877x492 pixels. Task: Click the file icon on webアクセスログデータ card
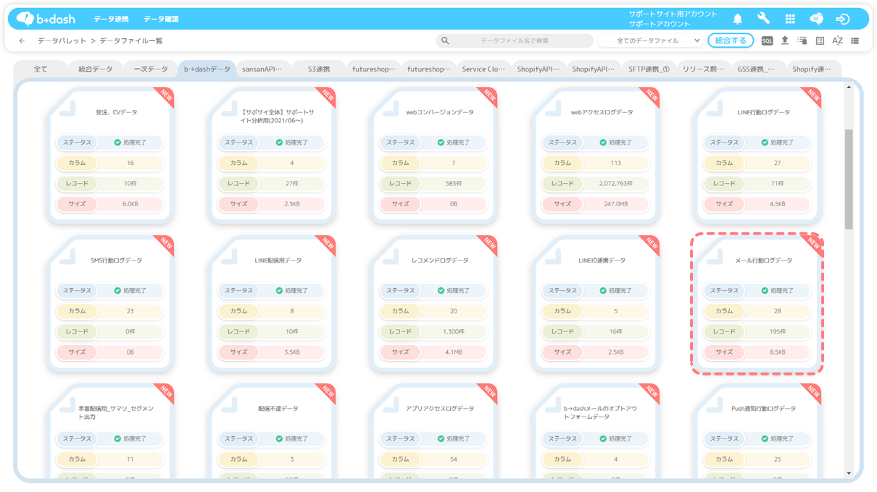coord(554,109)
